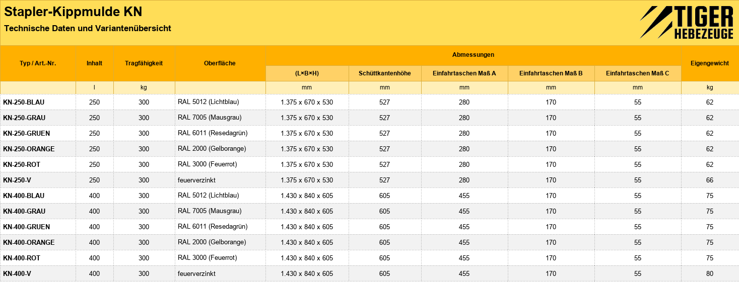Select the Stapler-Kippmulde KN title
Viewport: 739px width, 285px height.
point(73,12)
